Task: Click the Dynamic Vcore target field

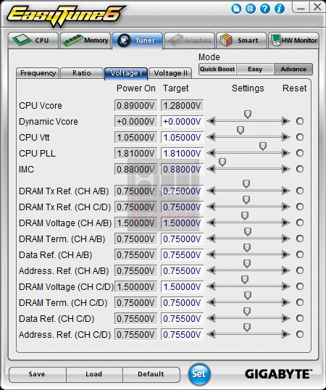Action: pyautogui.click(x=182, y=121)
